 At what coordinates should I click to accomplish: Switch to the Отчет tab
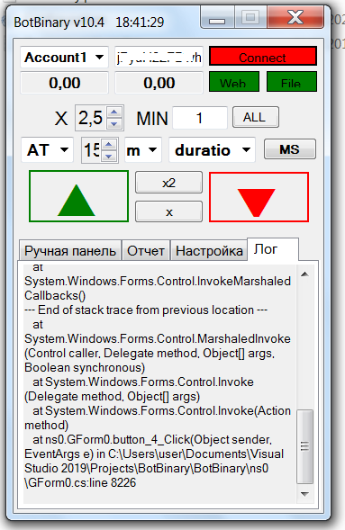pyautogui.click(x=146, y=251)
